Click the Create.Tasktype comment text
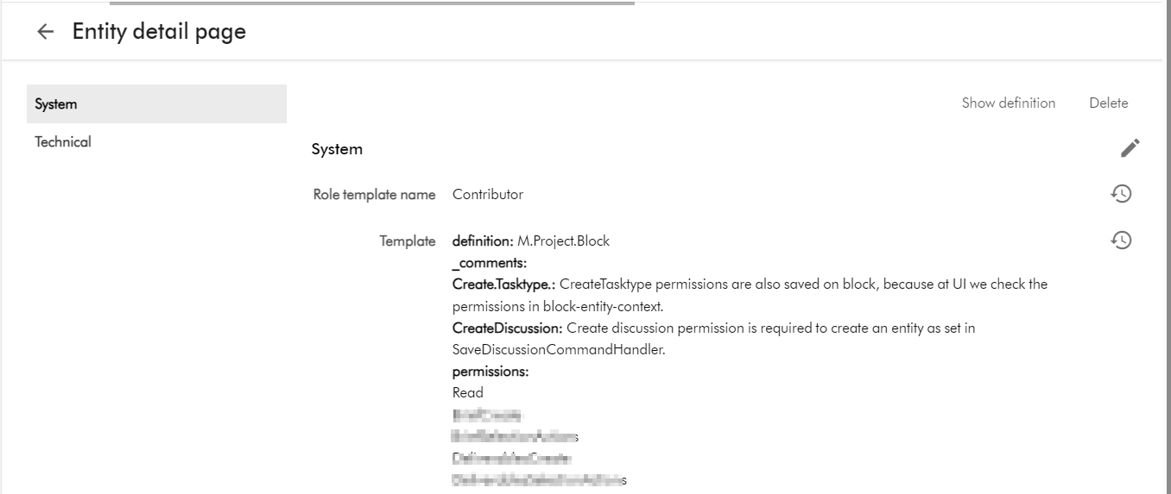The height and width of the screenshot is (494, 1171). point(750,285)
